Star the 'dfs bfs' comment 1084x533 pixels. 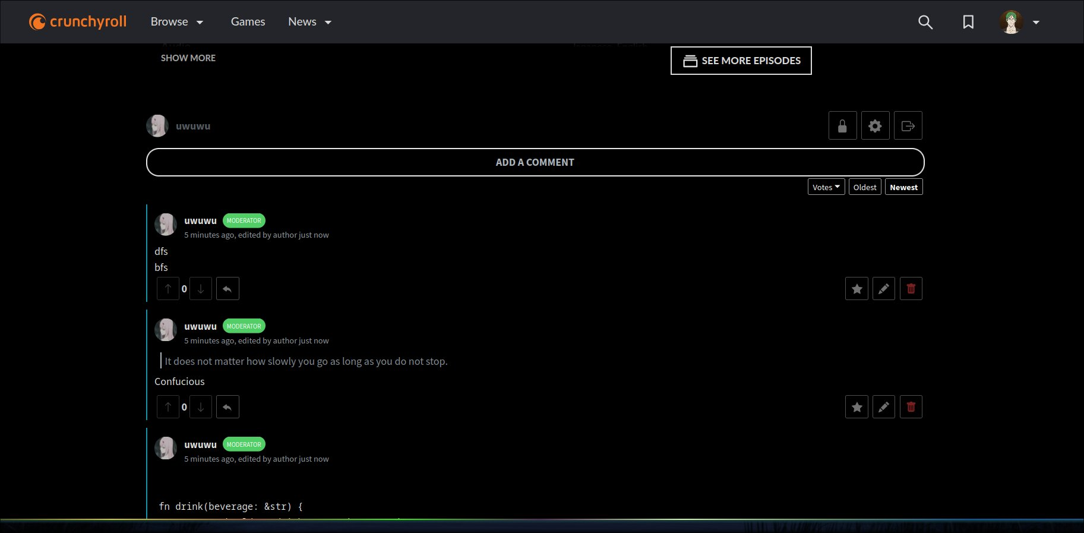(857, 289)
